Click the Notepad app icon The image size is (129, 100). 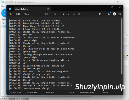pos(10,9)
